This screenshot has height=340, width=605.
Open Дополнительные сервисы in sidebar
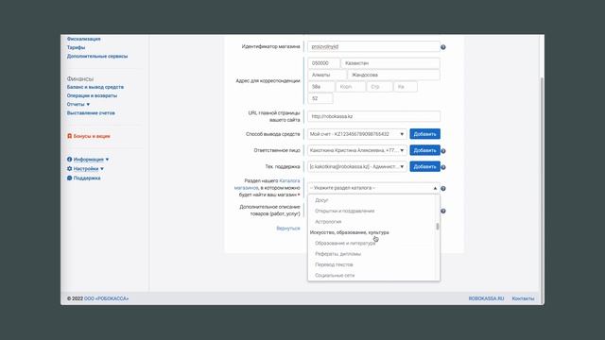pyautogui.click(x=96, y=57)
